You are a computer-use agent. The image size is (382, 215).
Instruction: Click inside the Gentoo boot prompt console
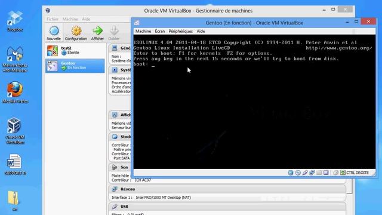tap(254, 102)
